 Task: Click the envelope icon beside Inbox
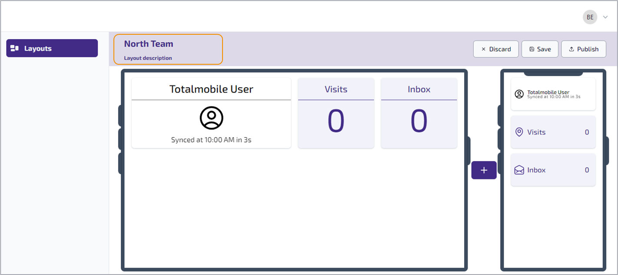(x=519, y=170)
